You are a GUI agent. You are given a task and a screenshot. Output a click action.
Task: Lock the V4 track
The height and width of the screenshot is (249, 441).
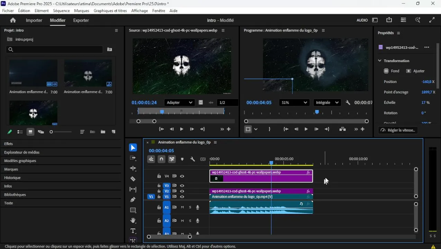pos(159,176)
